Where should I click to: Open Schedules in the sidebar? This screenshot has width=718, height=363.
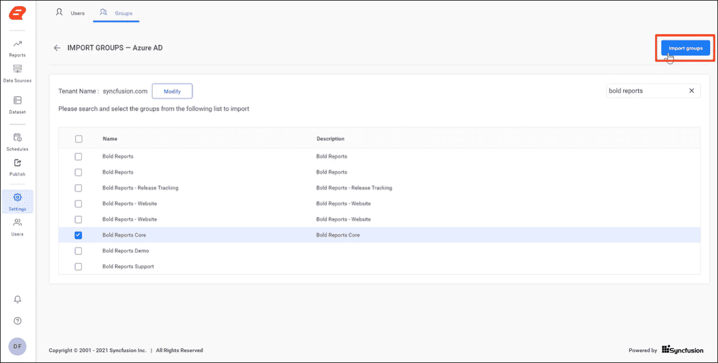tap(17, 142)
